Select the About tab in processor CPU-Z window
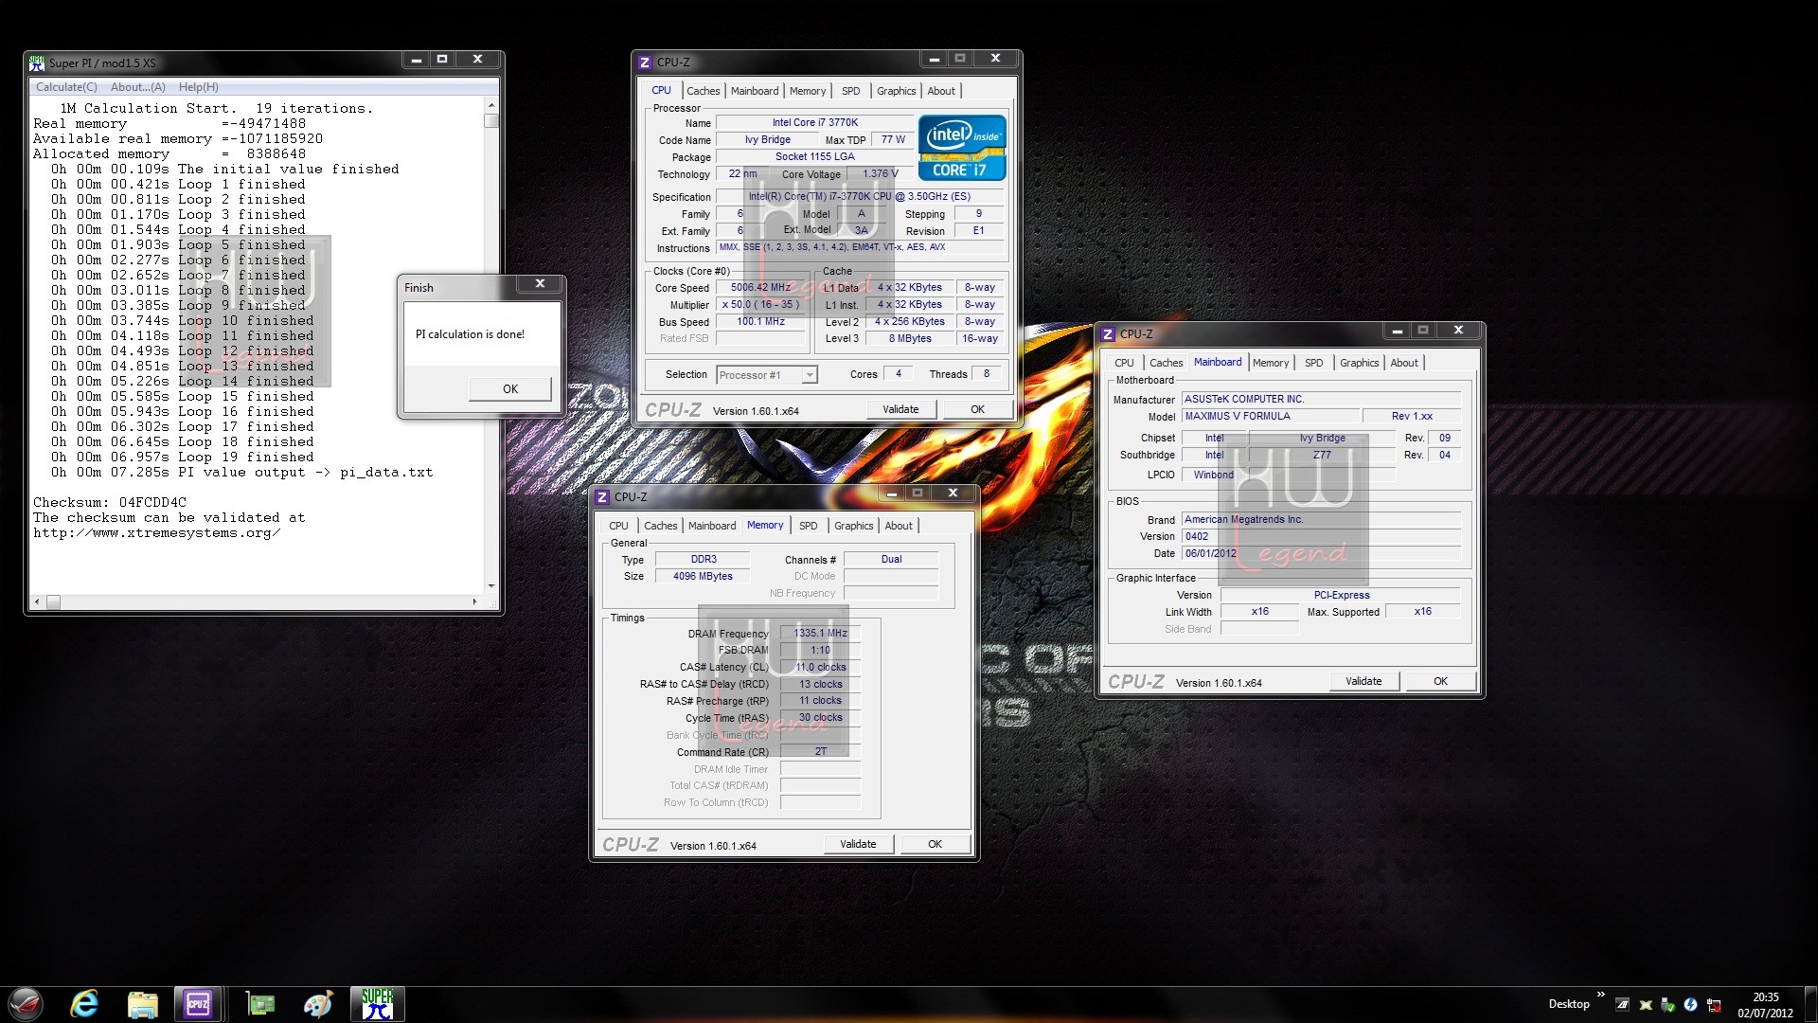 click(941, 91)
